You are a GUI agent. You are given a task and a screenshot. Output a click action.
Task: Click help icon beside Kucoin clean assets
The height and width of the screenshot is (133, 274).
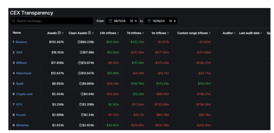82,115
